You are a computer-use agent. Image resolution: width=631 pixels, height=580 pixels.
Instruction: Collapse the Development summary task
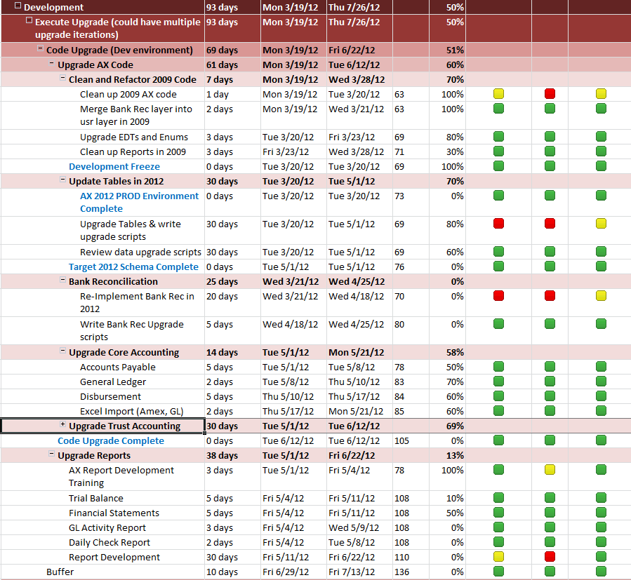pyautogui.click(x=18, y=5)
